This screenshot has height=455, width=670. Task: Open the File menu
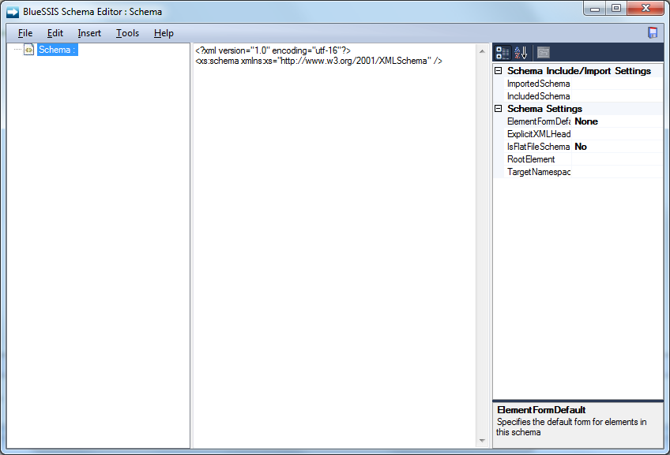(x=25, y=33)
